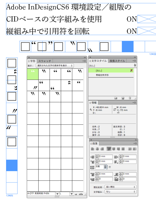Click Glyphs panel bottom-right resize grip
This screenshot has height=201, width=156.
85,194
